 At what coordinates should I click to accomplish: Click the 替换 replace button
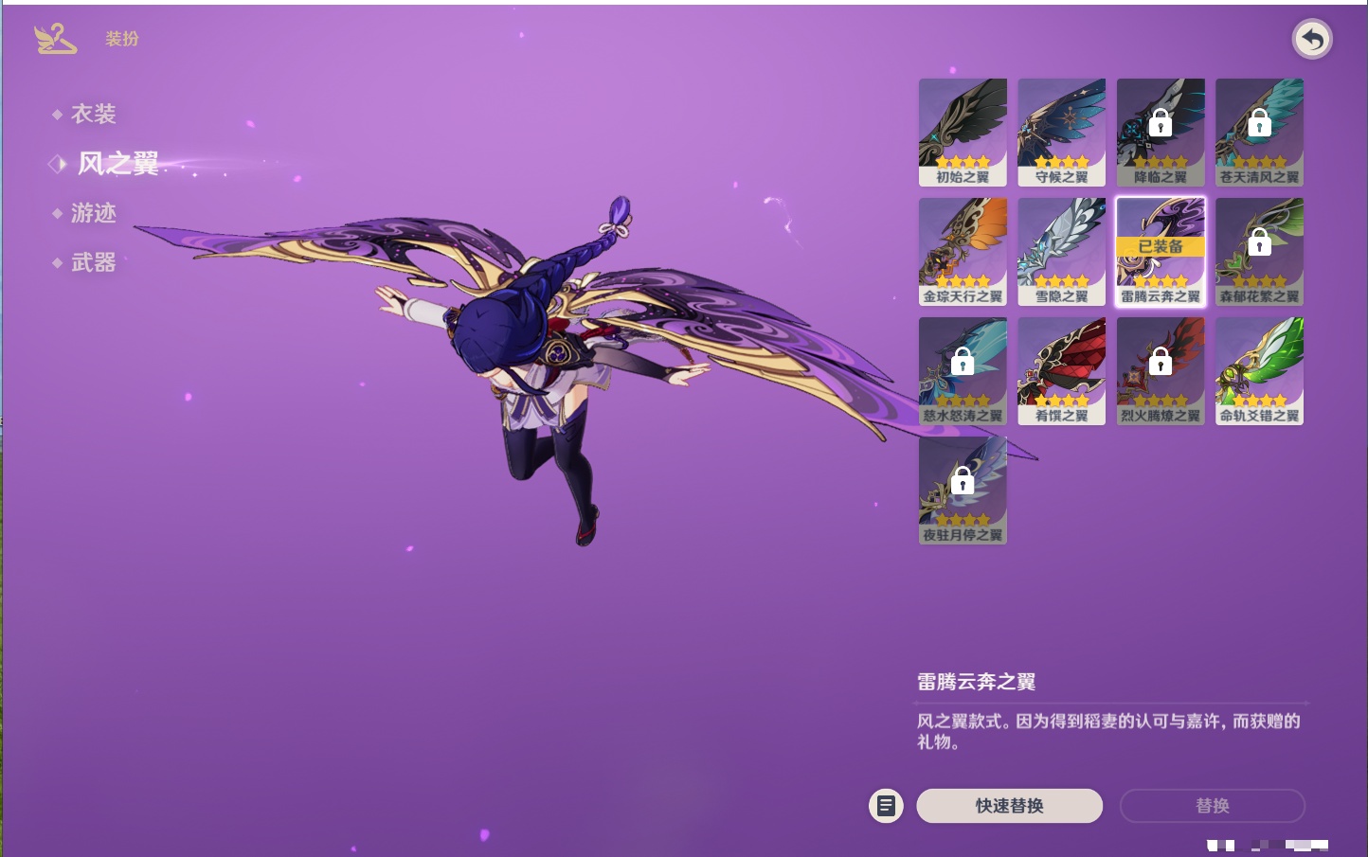click(x=1213, y=806)
